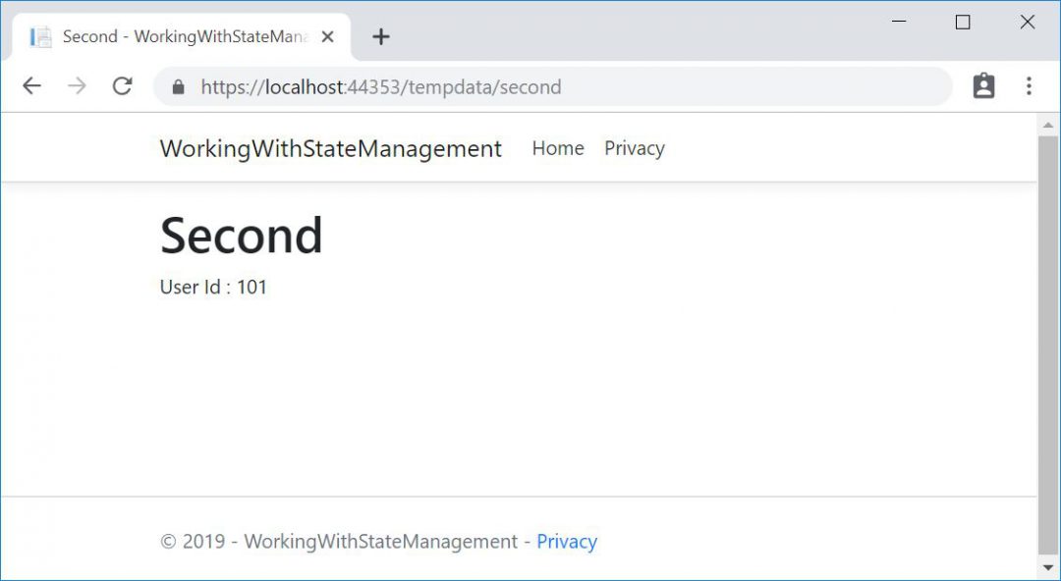Open Chrome three-dot menu
Screen dimensions: 1061x581
pos(1029,86)
